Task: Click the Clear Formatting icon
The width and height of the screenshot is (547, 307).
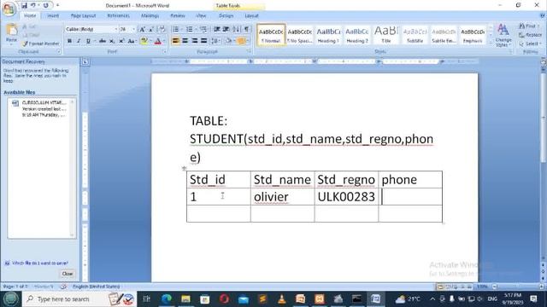Action: pyautogui.click(x=162, y=30)
